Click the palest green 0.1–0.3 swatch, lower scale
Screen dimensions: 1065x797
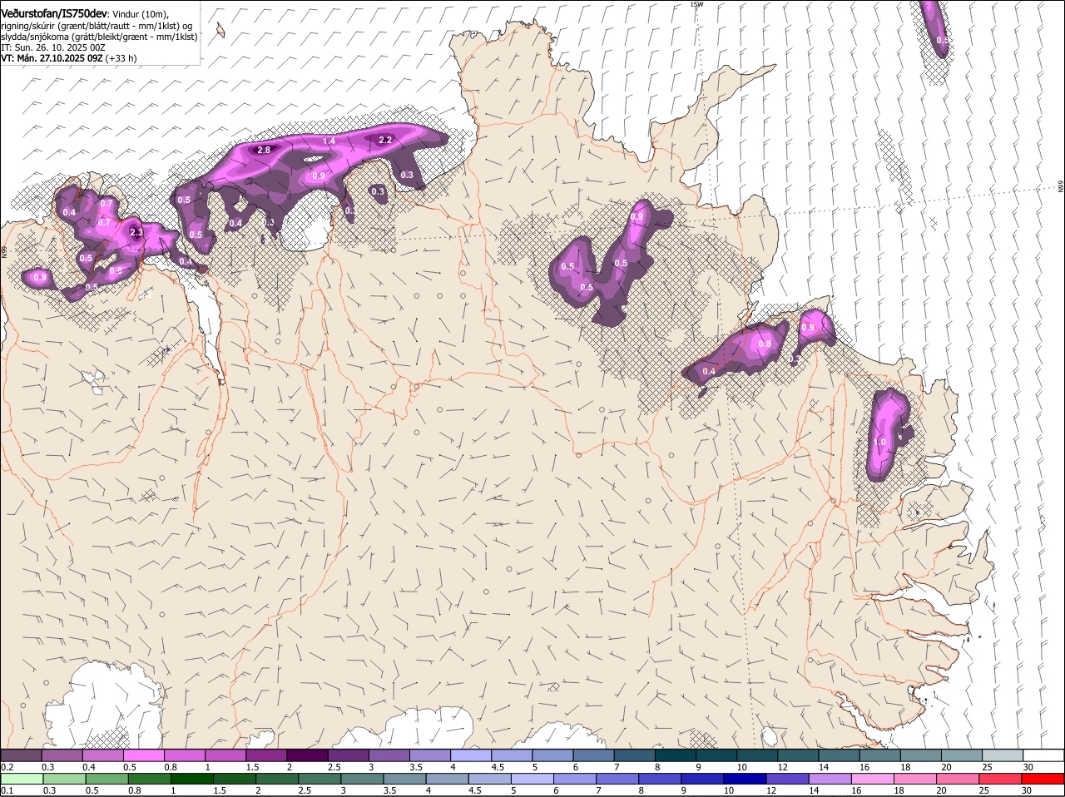click(x=22, y=779)
